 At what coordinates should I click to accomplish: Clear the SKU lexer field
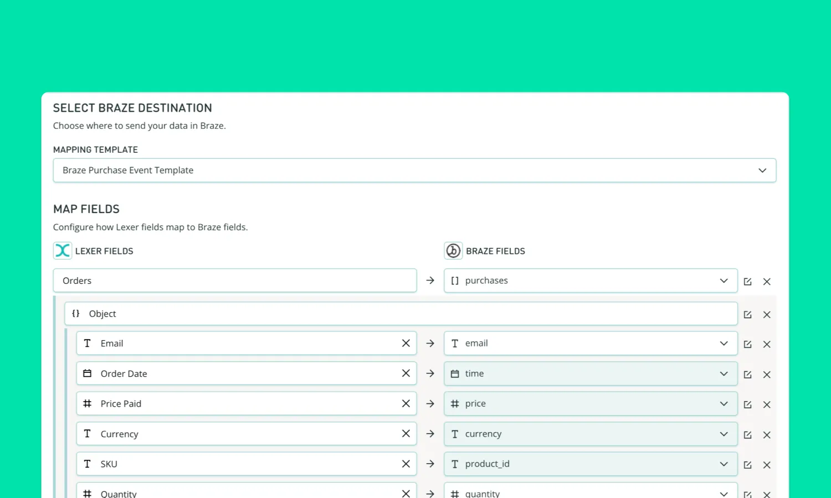coord(406,464)
